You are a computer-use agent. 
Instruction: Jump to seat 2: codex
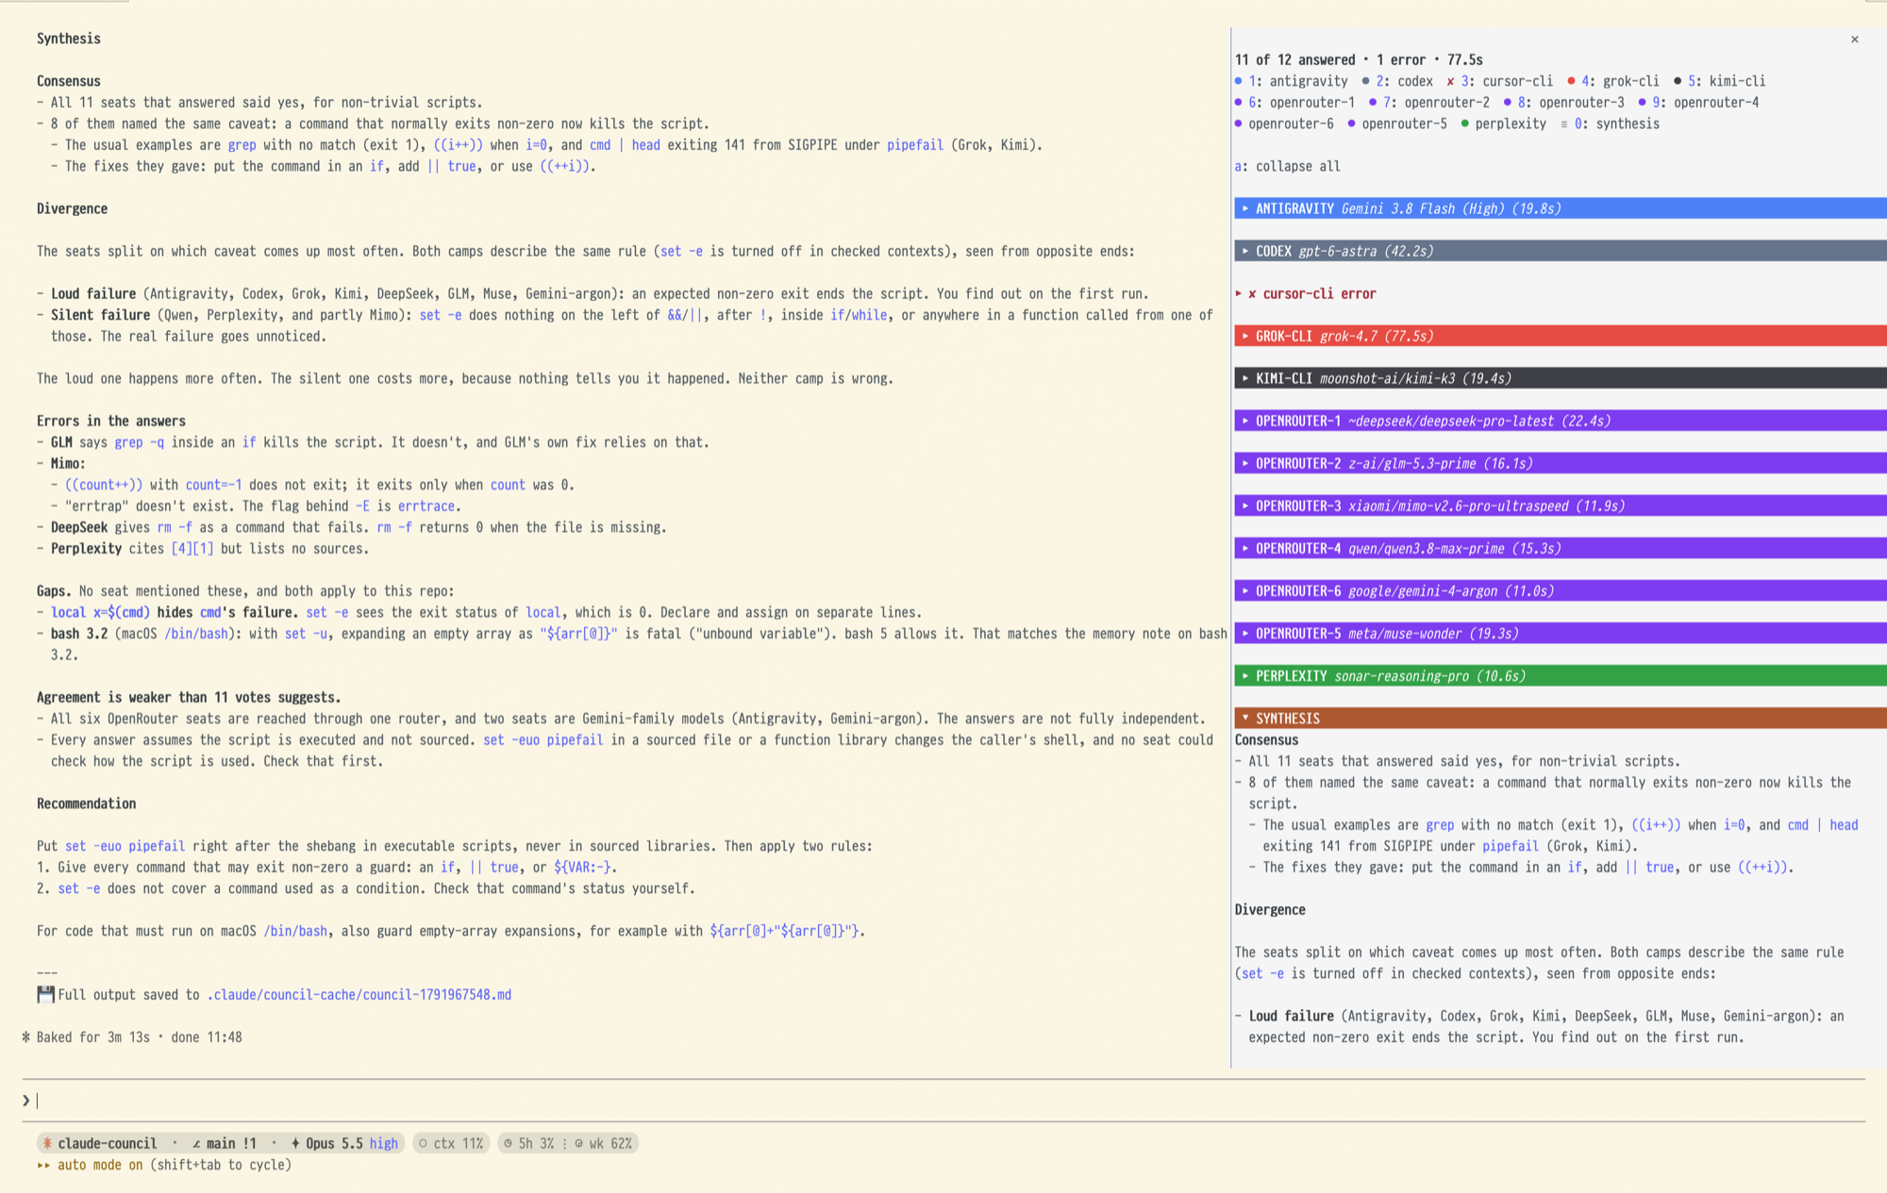[x=1397, y=81]
